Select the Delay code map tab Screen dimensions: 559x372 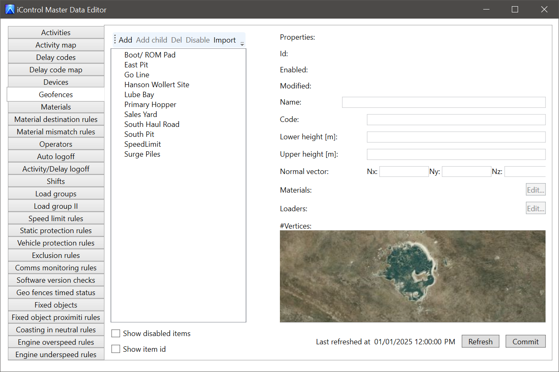click(56, 70)
